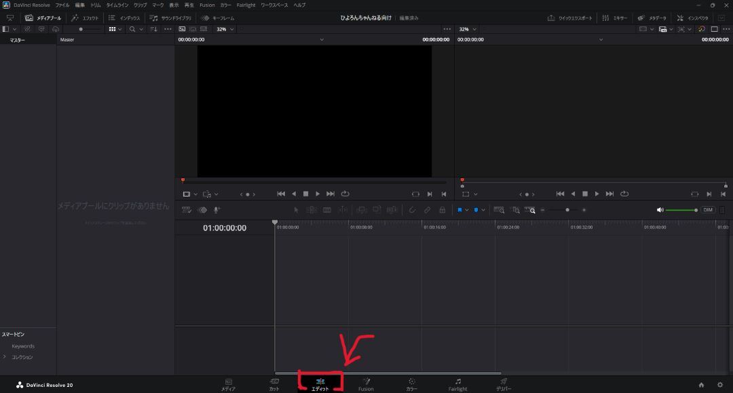The height and width of the screenshot is (393, 733).
Task: Open the source viewer 32% zoom dropdown
Action: tap(225, 29)
